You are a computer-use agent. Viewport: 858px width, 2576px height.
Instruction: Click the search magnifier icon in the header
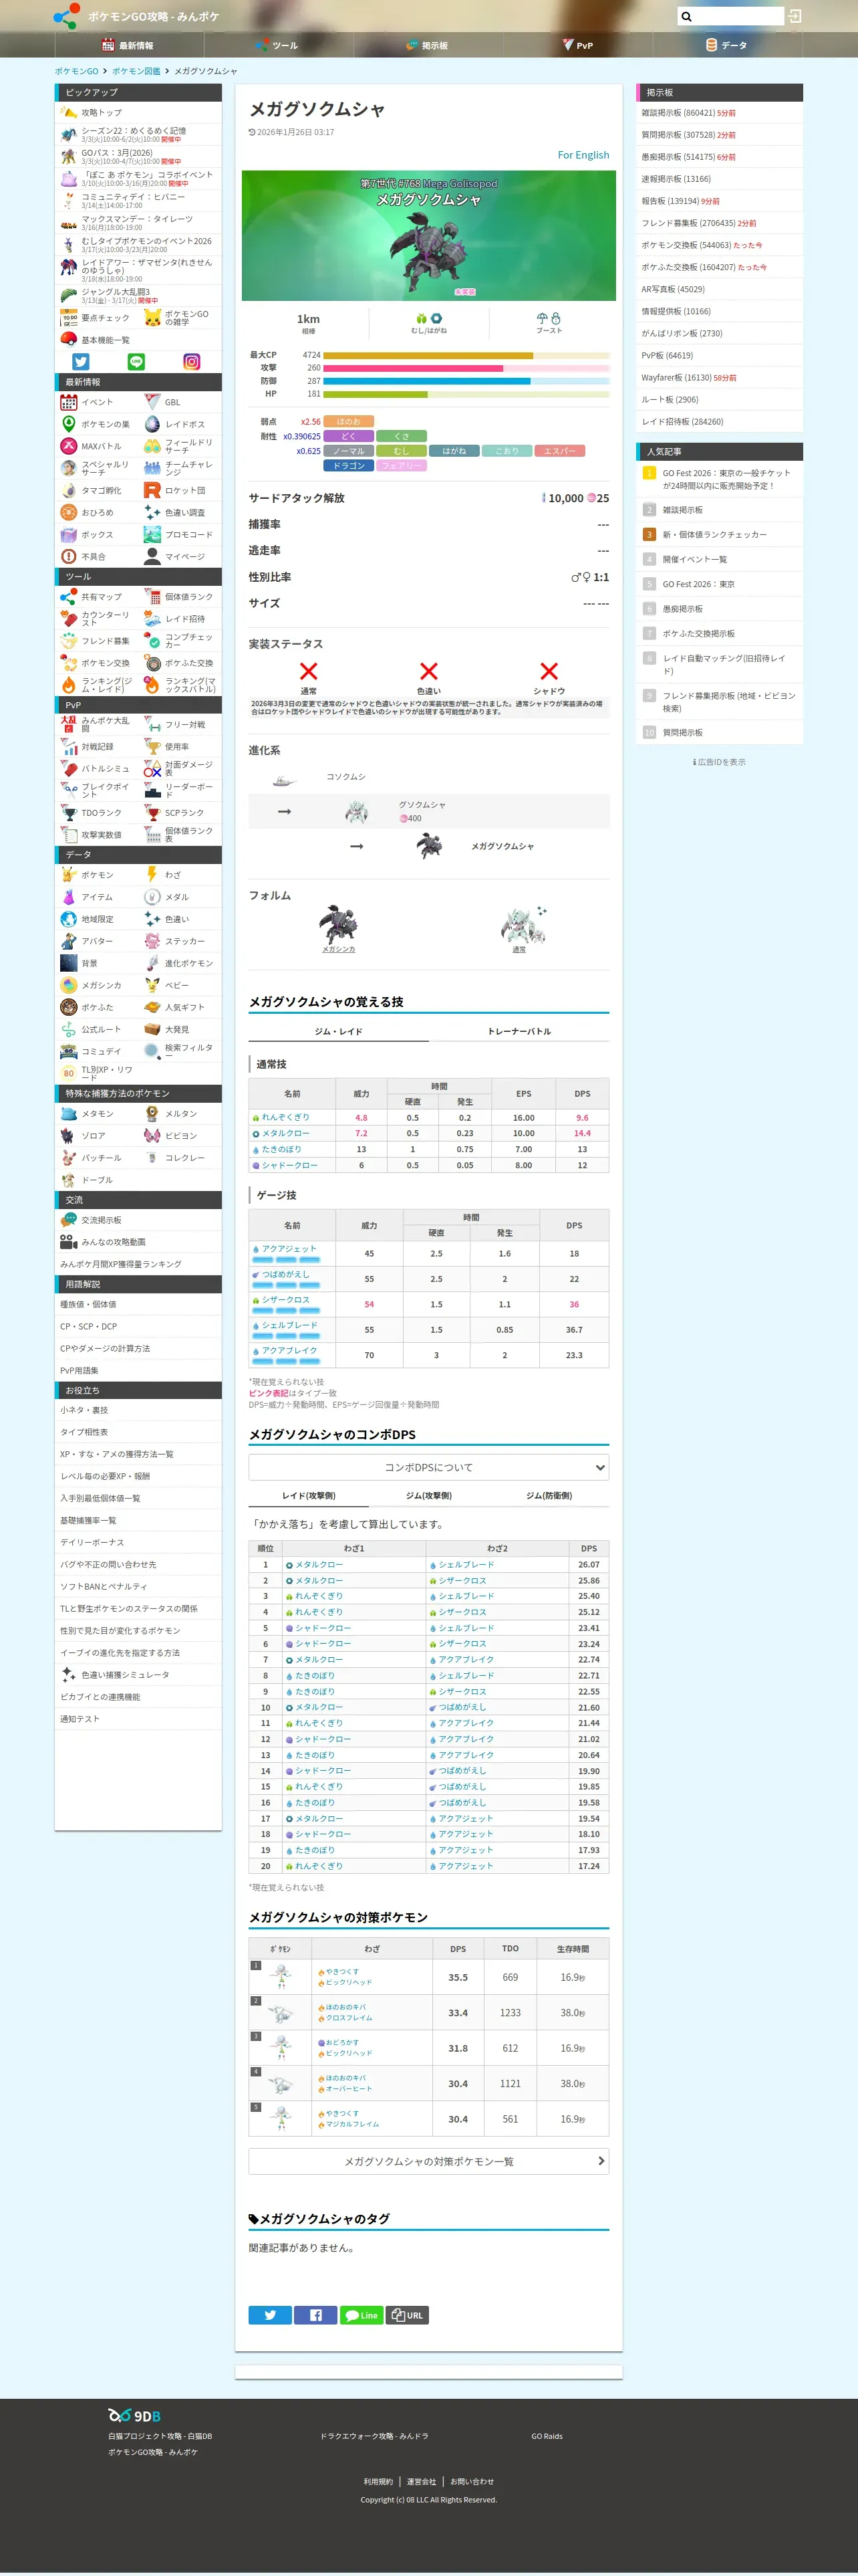click(x=686, y=16)
